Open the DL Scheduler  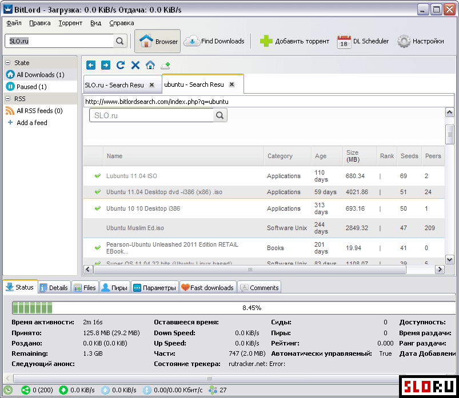[x=363, y=41]
